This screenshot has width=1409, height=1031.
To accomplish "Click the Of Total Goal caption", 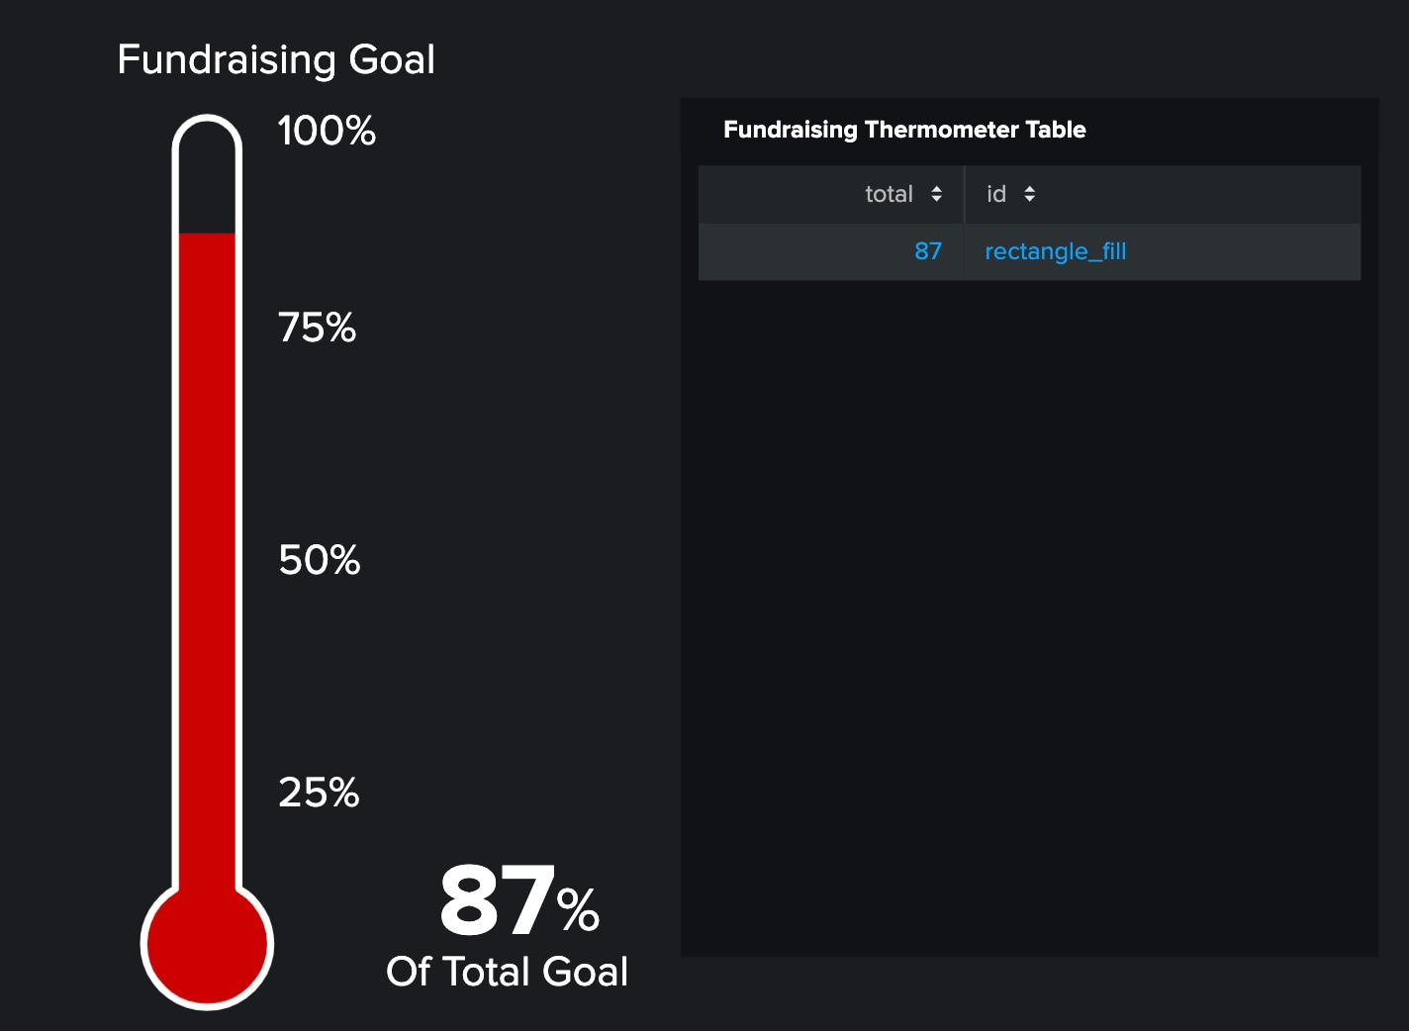I will [x=508, y=972].
